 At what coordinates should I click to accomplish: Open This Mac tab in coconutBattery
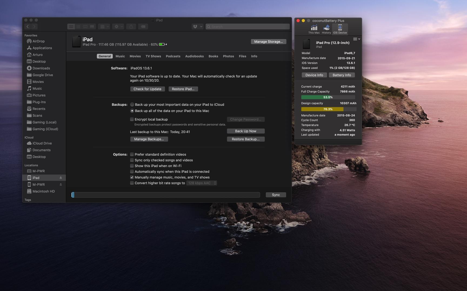(x=314, y=29)
